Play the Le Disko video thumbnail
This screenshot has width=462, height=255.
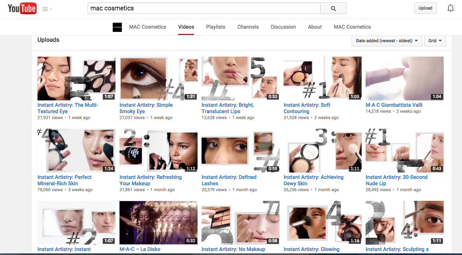[x=158, y=223]
